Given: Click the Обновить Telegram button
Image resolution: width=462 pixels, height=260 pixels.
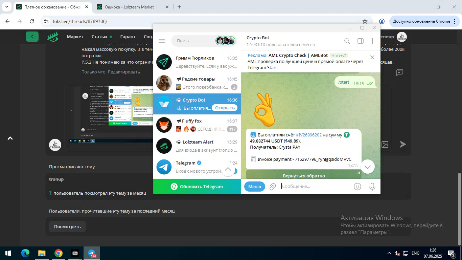Looking at the screenshot, I should click(197, 187).
